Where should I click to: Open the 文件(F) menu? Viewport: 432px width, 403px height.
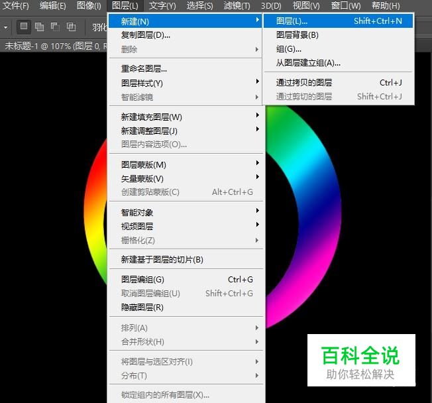tap(15, 5)
